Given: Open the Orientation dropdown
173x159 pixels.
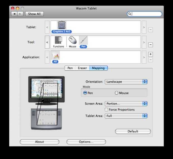Looking at the screenshot, I should (x=126, y=82).
